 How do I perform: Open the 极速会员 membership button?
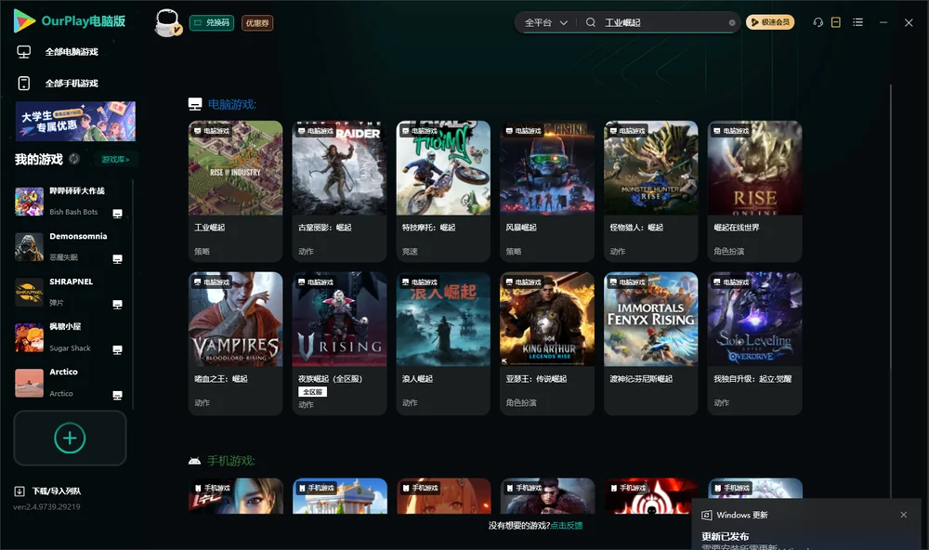click(770, 22)
